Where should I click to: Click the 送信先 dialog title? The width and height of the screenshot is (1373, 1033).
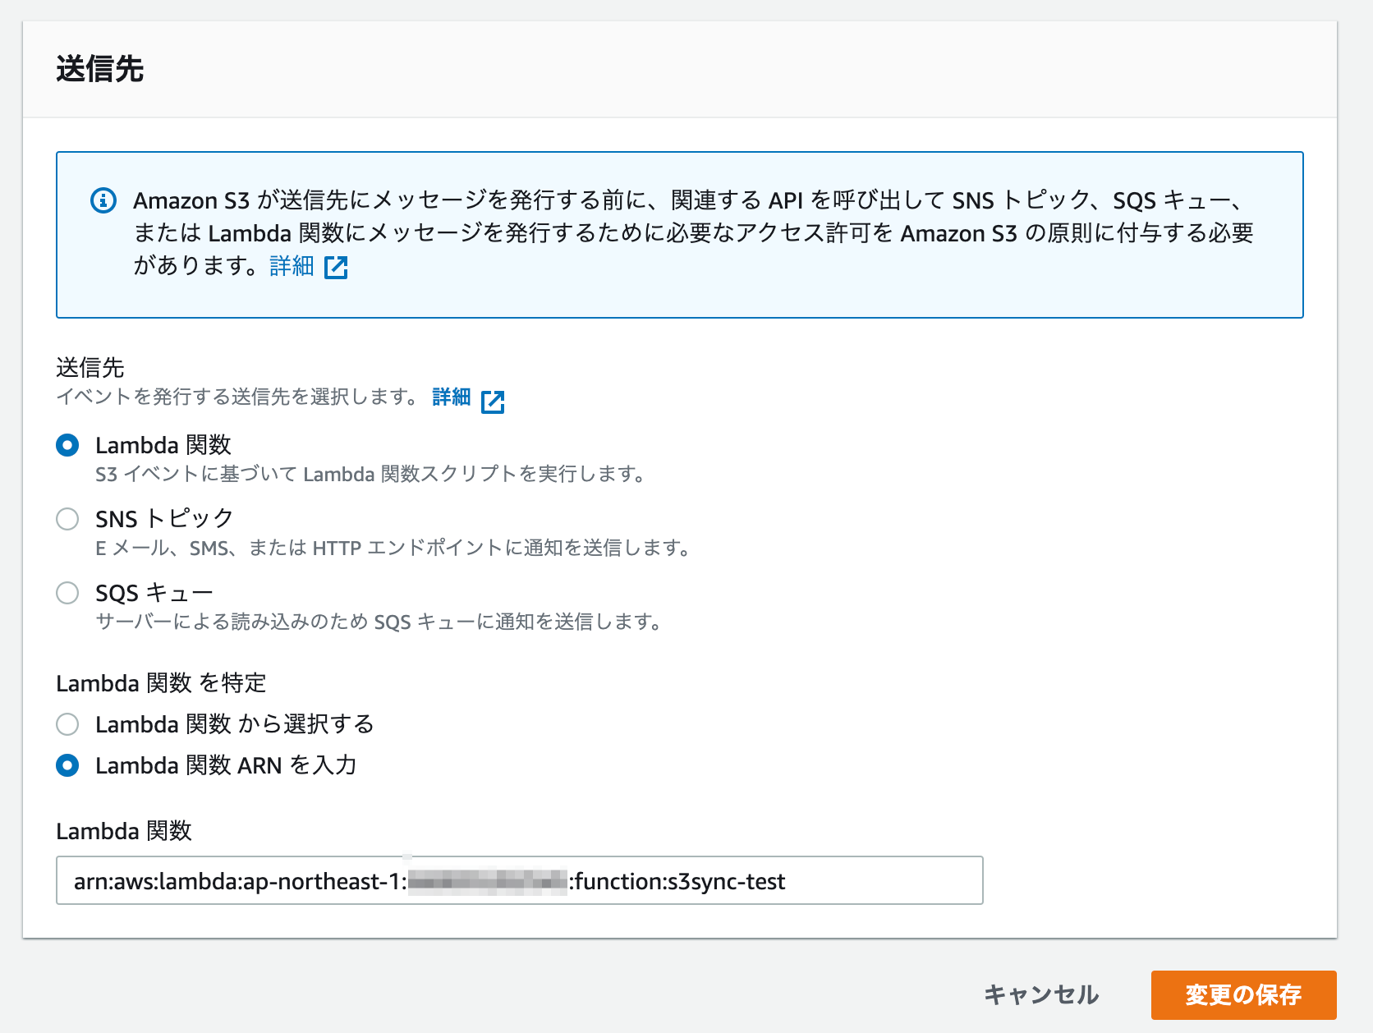[x=100, y=69]
